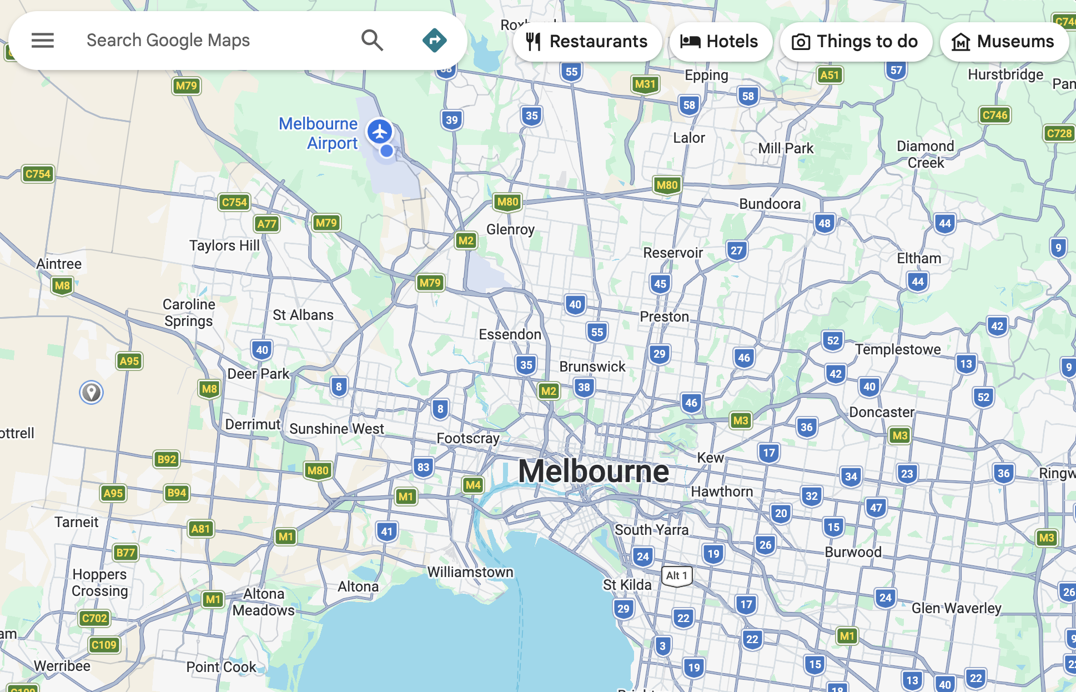Click the Werribee label
1076x692 pixels.
coord(62,666)
